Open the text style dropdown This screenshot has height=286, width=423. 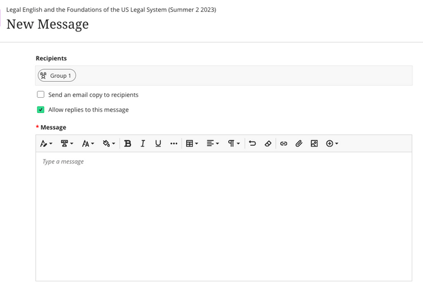46,144
